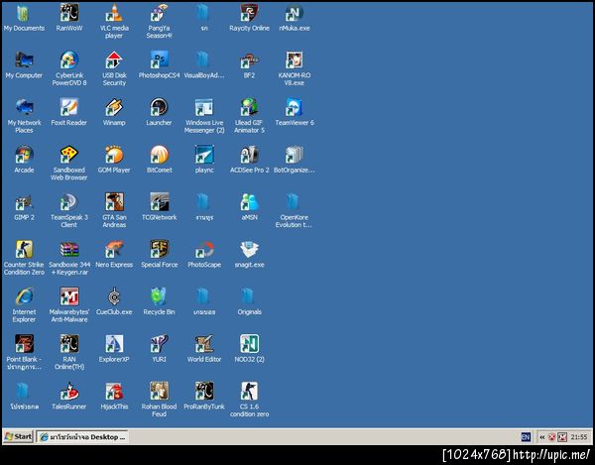This screenshot has width=595, height=465.
Task: Launch HijackThis shortcut
Action: pyautogui.click(x=114, y=396)
